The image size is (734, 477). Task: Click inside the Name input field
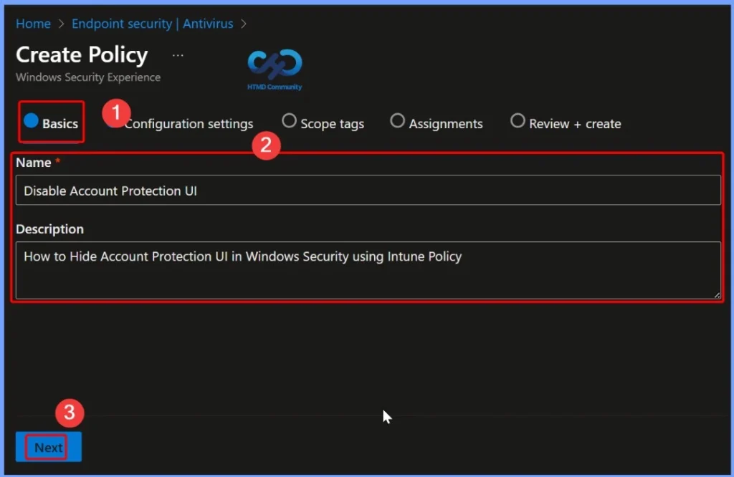pos(367,190)
